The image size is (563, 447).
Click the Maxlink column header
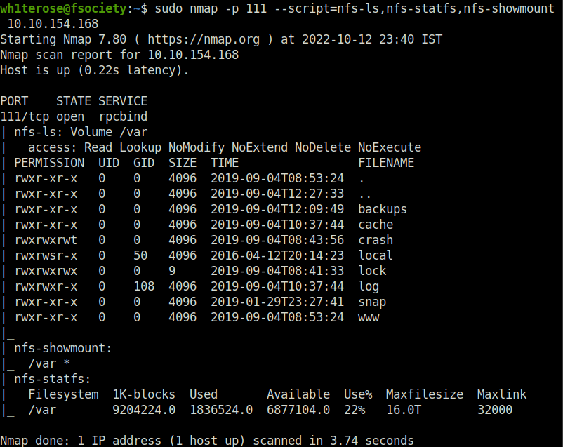[502, 394]
